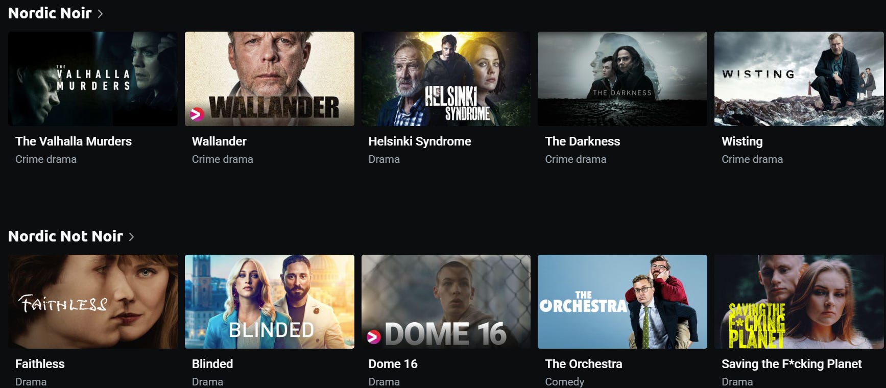Click the pink Viaplay badge on Dome 16 poster

[x=374, y=337]
